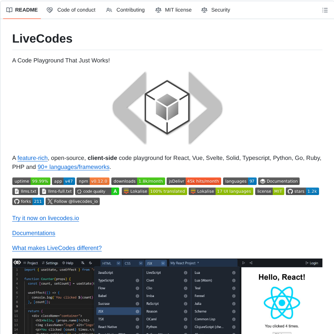Select TypeScript in the language list

(105, 280)
